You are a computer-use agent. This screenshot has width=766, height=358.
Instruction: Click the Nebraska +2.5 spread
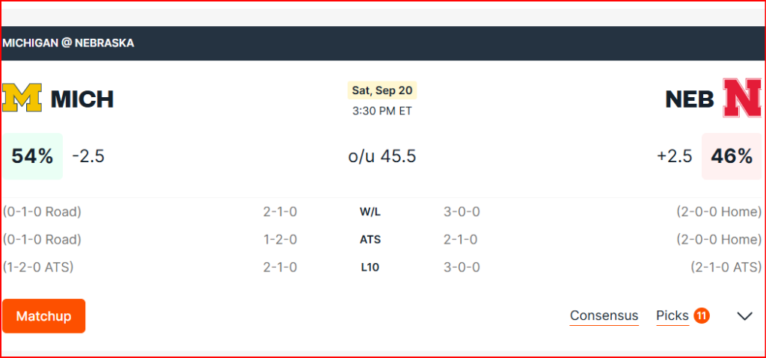[x=674, y=156]
